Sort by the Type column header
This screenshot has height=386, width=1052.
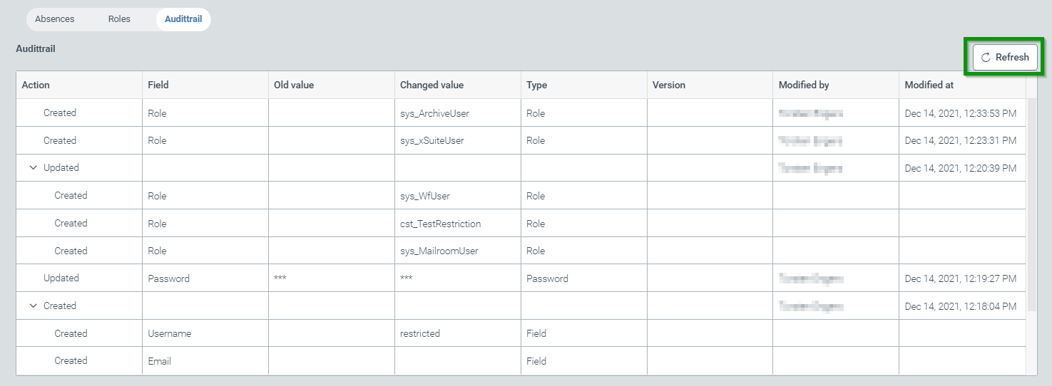[536, 85]
